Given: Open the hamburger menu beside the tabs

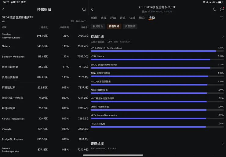Looking at the screenshot, I should pyautogui.click(x=222, y=18).
